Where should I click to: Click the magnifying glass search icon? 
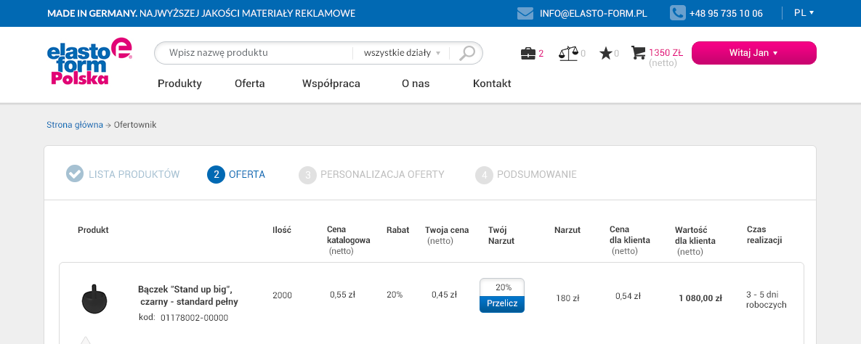(x=466, y=53)
